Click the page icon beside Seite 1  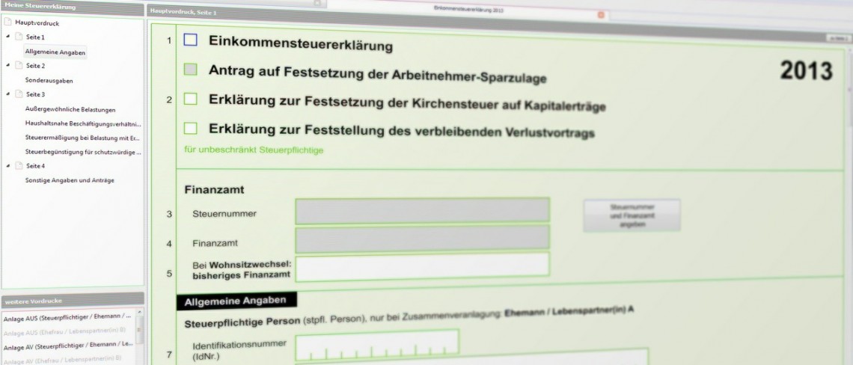19,37
